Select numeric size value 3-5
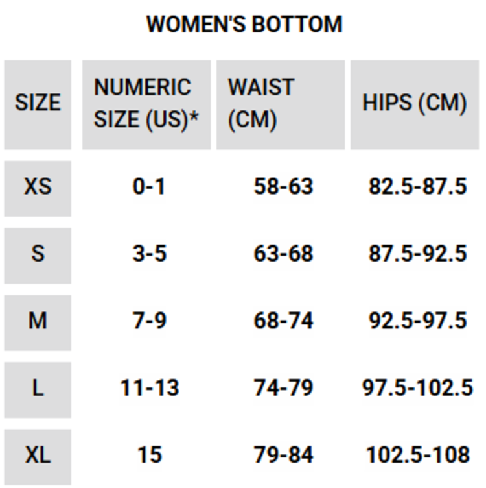The width and height of the screenshot is (486, 488). 149,254
